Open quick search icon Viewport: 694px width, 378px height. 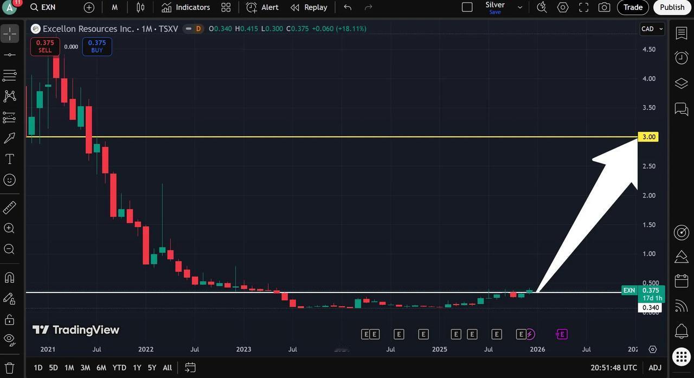point(541,7)
